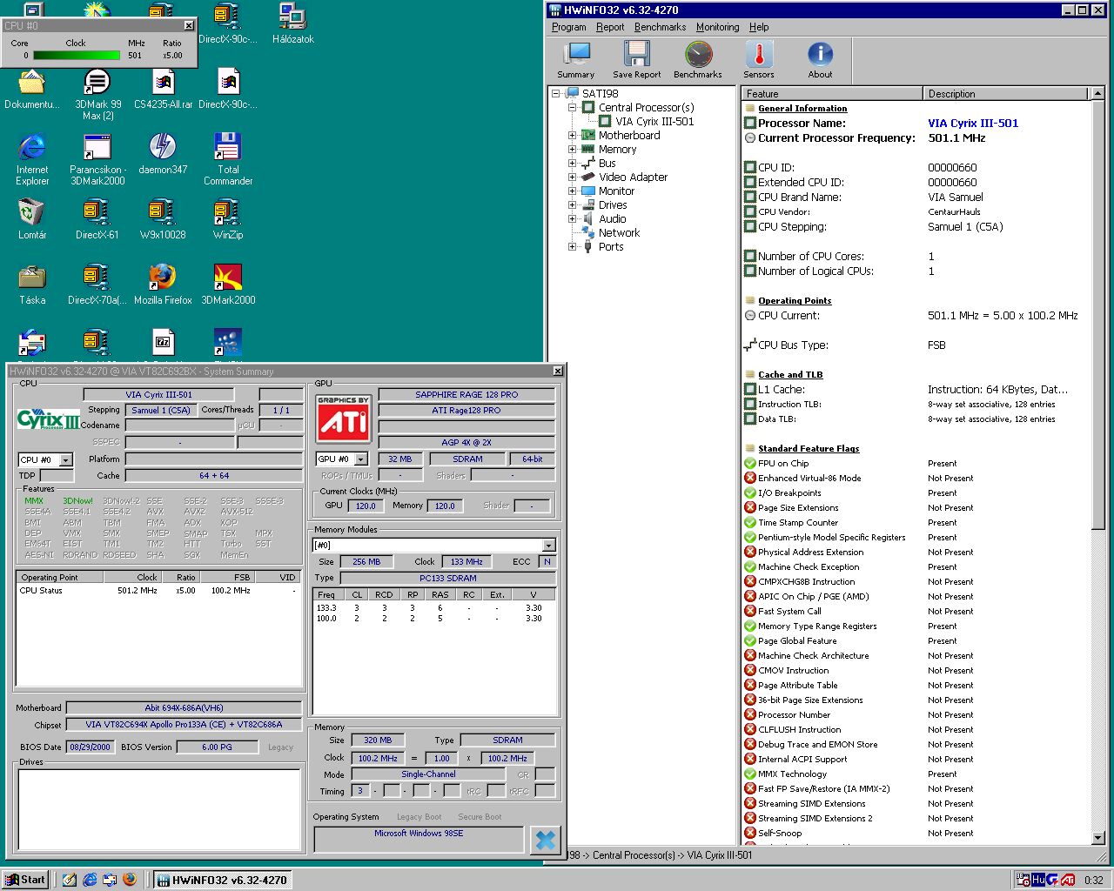This screenshot has width=1114, height=891.
Task: Click the scroll up arrow in feature list
Action: coord(1097,94)
